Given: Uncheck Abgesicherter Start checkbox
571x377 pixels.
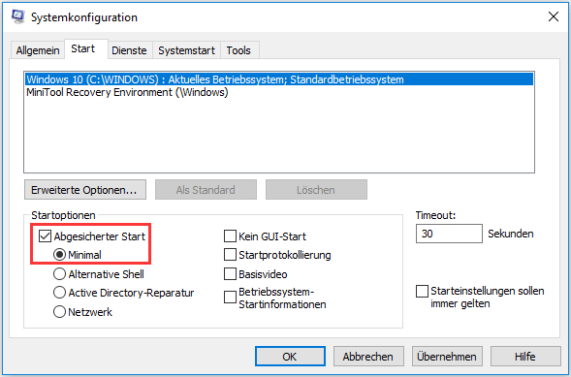Looking at the screenshot, I should [x=45, y=236].
